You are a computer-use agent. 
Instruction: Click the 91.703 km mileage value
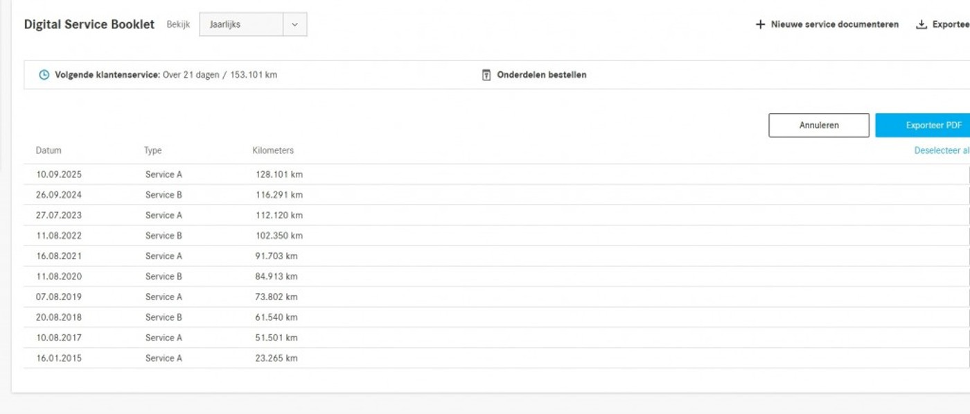pyautogui.click(x=276, y=256)
